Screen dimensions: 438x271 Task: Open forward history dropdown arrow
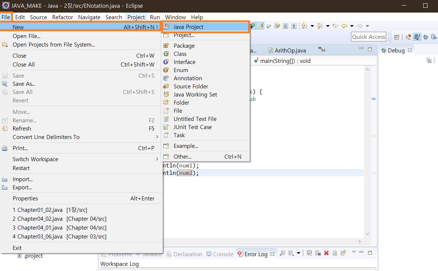[368, 26]
